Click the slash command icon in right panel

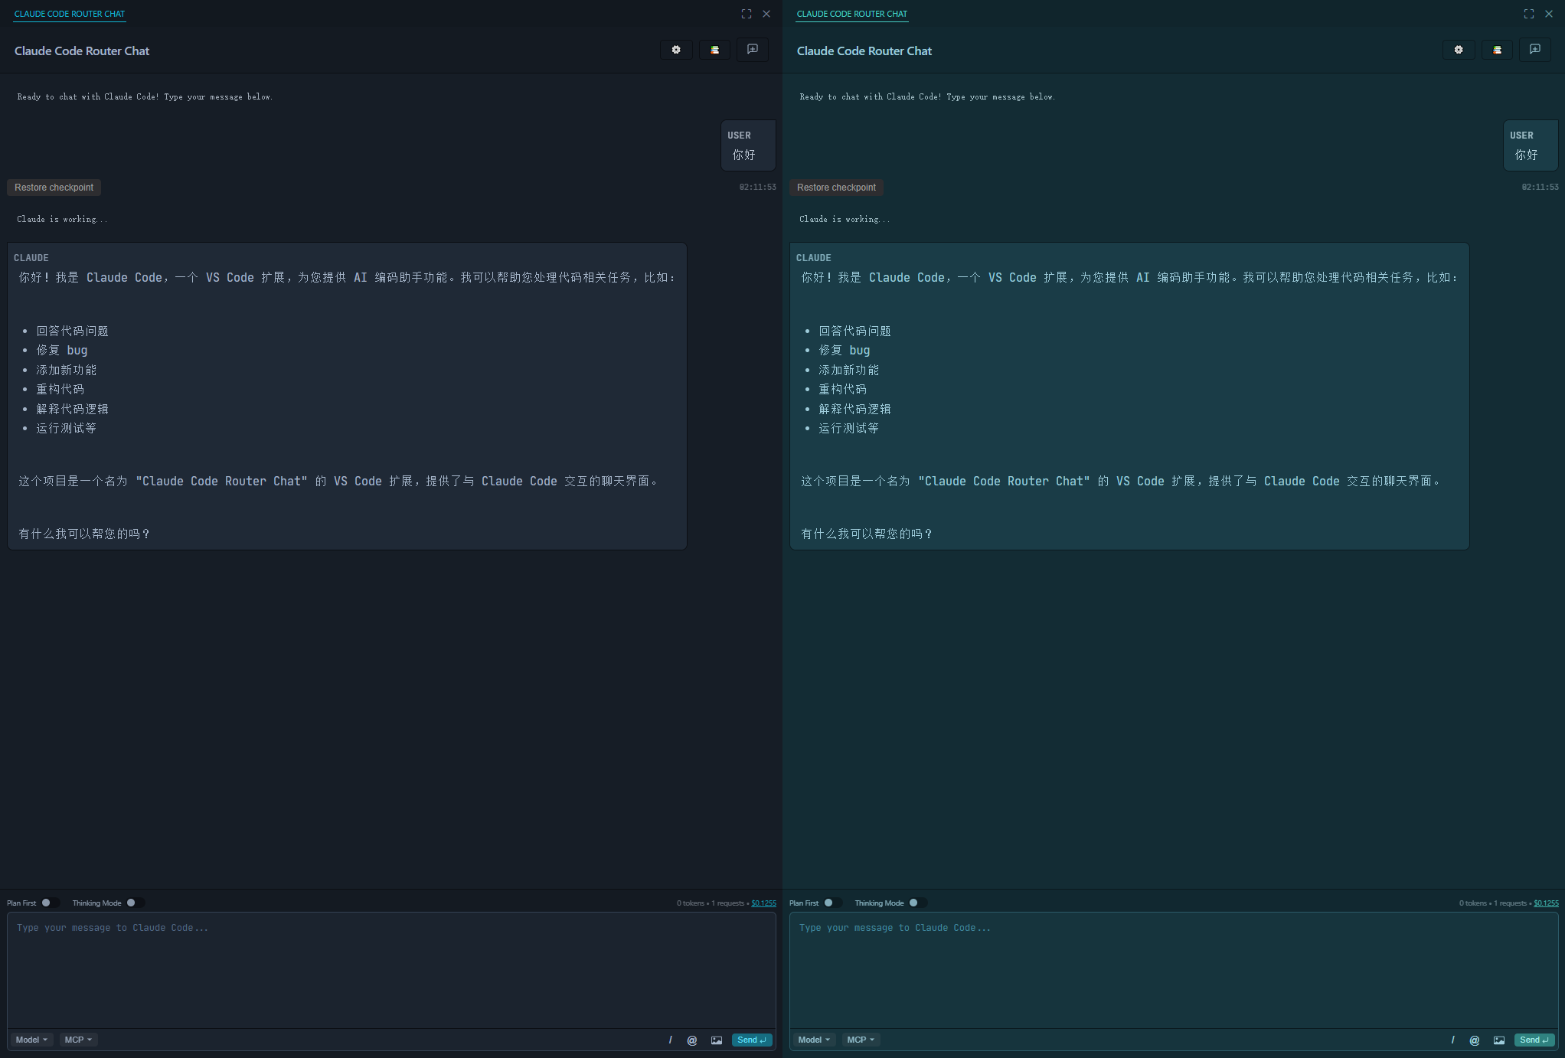[1452, 1040]
